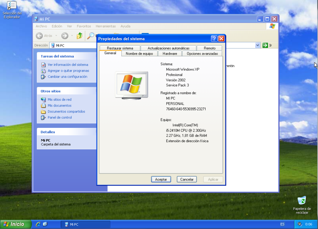318x229 pixels.
Task: Click the ES language indicator in taskbar
Action: 282,224
